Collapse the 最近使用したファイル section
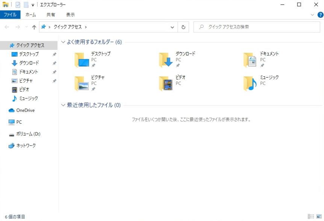Image resolution: width=324 pixels, height=221 pixels. tap(63, 105)
